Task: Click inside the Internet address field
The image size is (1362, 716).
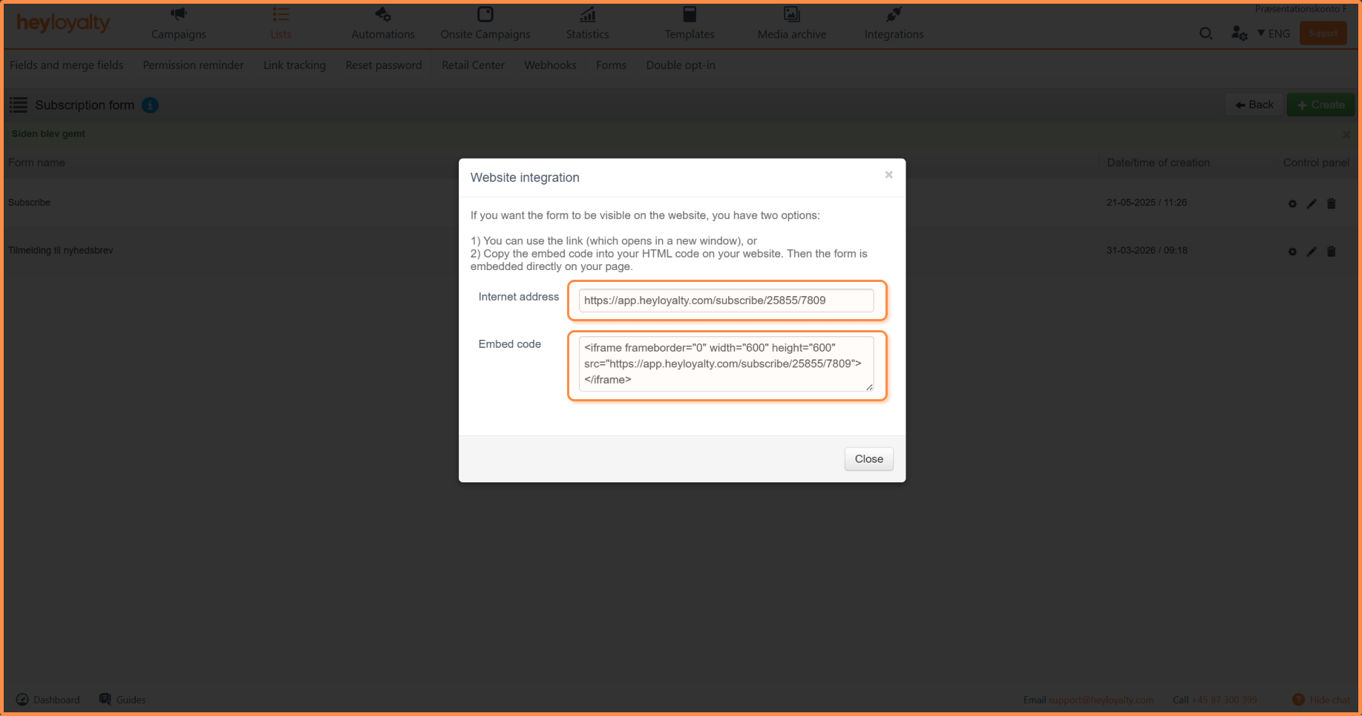Action: tap(725, 300)
